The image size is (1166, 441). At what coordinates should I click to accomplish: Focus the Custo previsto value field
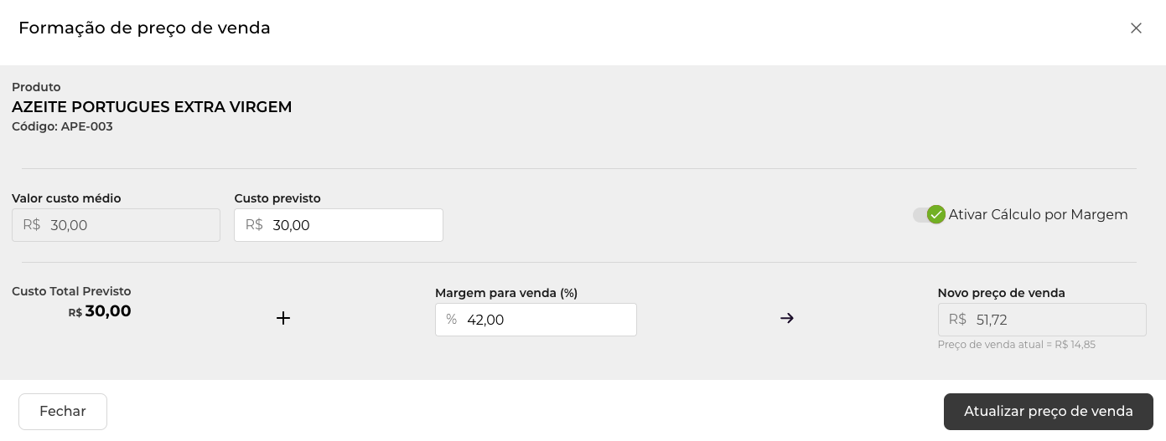tap(352, 225)
